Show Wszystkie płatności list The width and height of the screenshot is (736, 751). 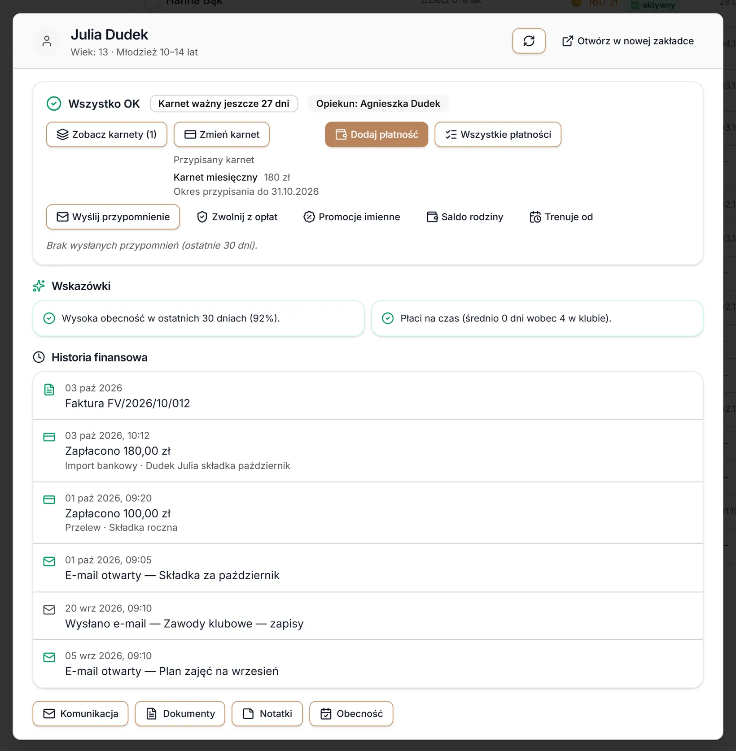pos(498,135)
